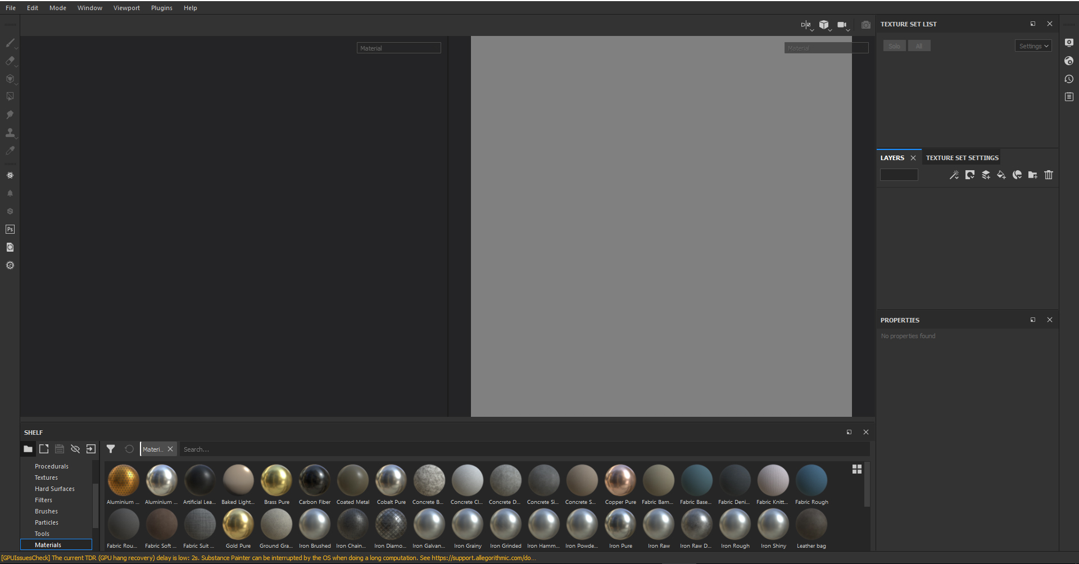Click the shelf folder icon
This screenshot has height=564, width=1079.
(28, 449)
